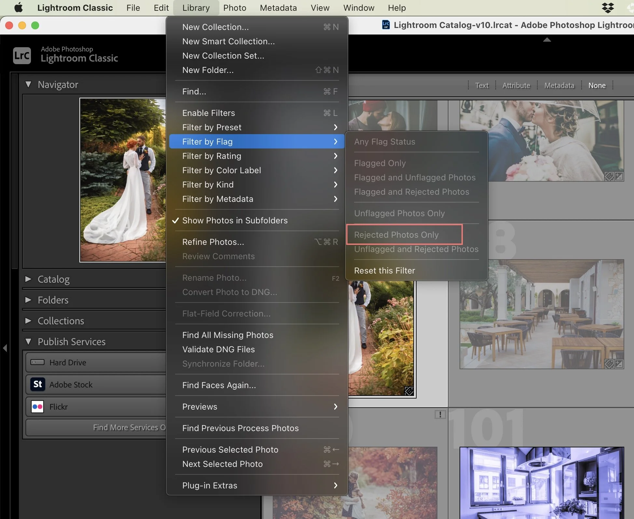
Task: Click the Adobe Stock service icon
Action: point(37,384)
